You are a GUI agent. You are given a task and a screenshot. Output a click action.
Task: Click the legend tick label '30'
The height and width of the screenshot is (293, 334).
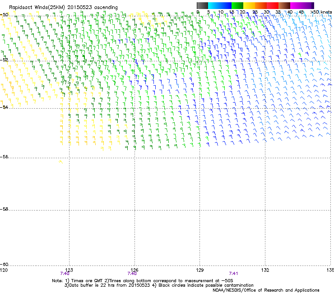tap(266, 12)
